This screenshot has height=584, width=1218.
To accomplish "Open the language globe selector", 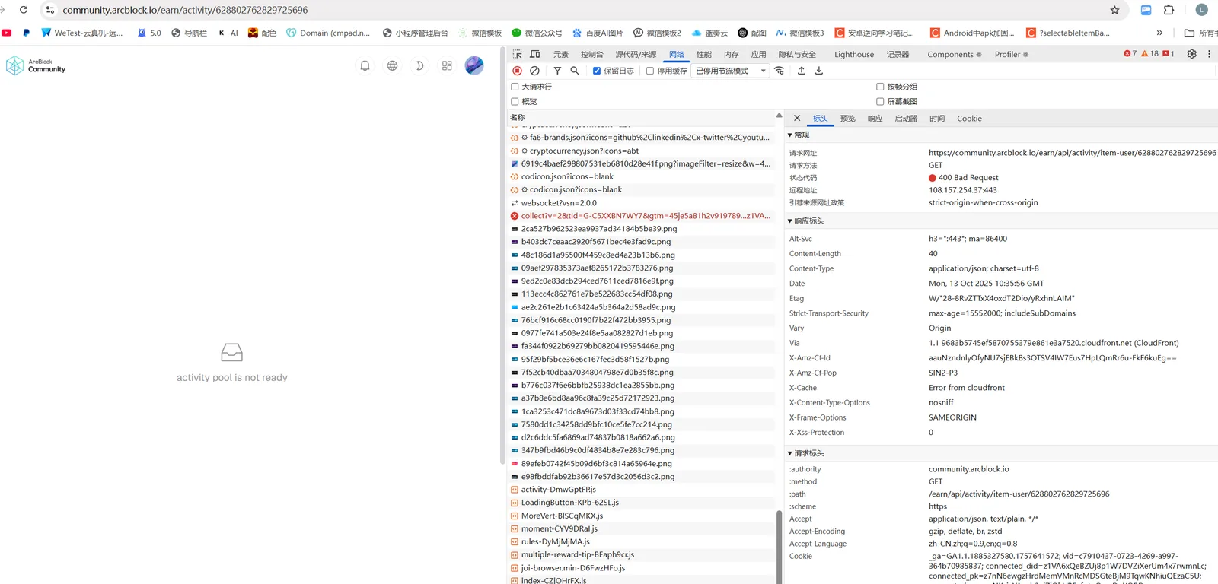I will pyautogui.click(x=393, y=66).
